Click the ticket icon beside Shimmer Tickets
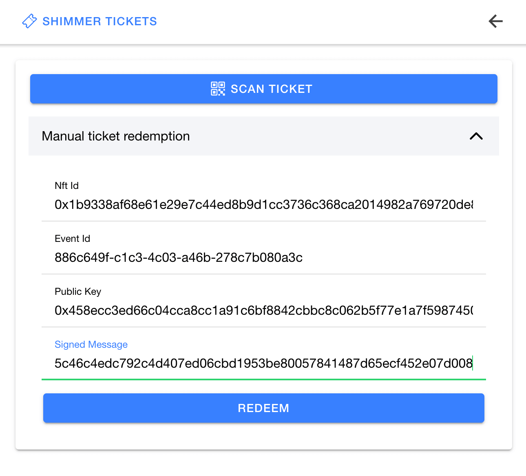Screen dimensions: 526x476 (x=29, y=21)
